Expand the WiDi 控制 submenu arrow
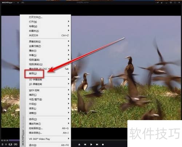Screen dimensions: 182x147 [x=68, y=90]
